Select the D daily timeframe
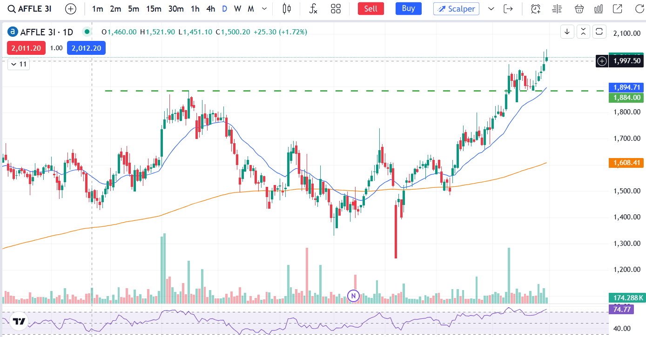646x337 pixels. click(x=225, y=8)
